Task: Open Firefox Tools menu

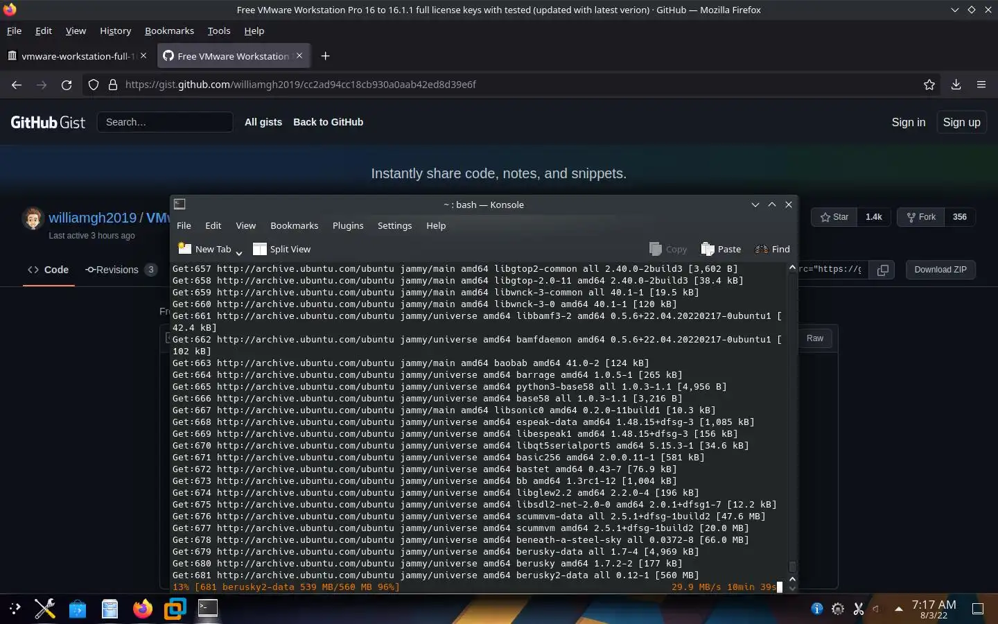Action: [219, 31]
